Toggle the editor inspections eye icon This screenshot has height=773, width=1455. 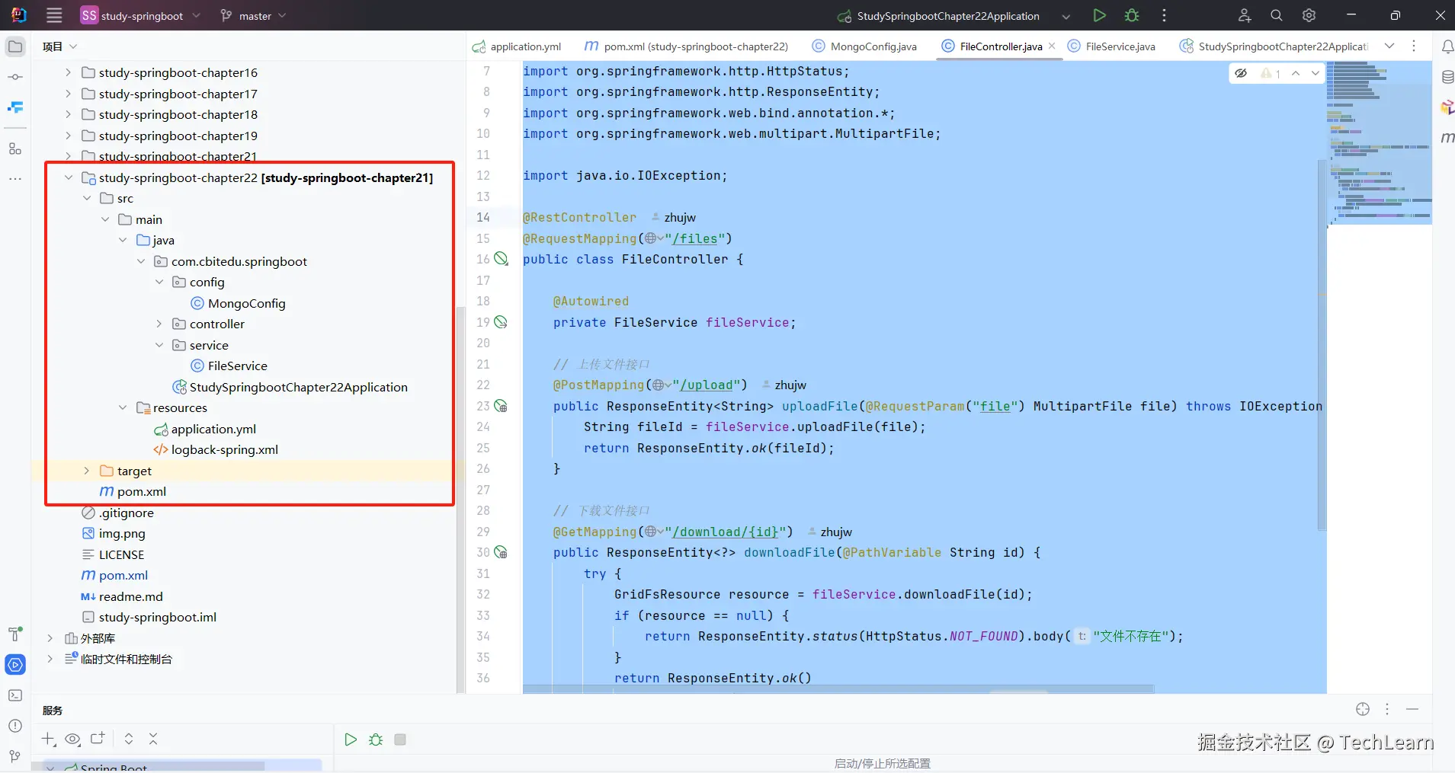(1241, 73)
